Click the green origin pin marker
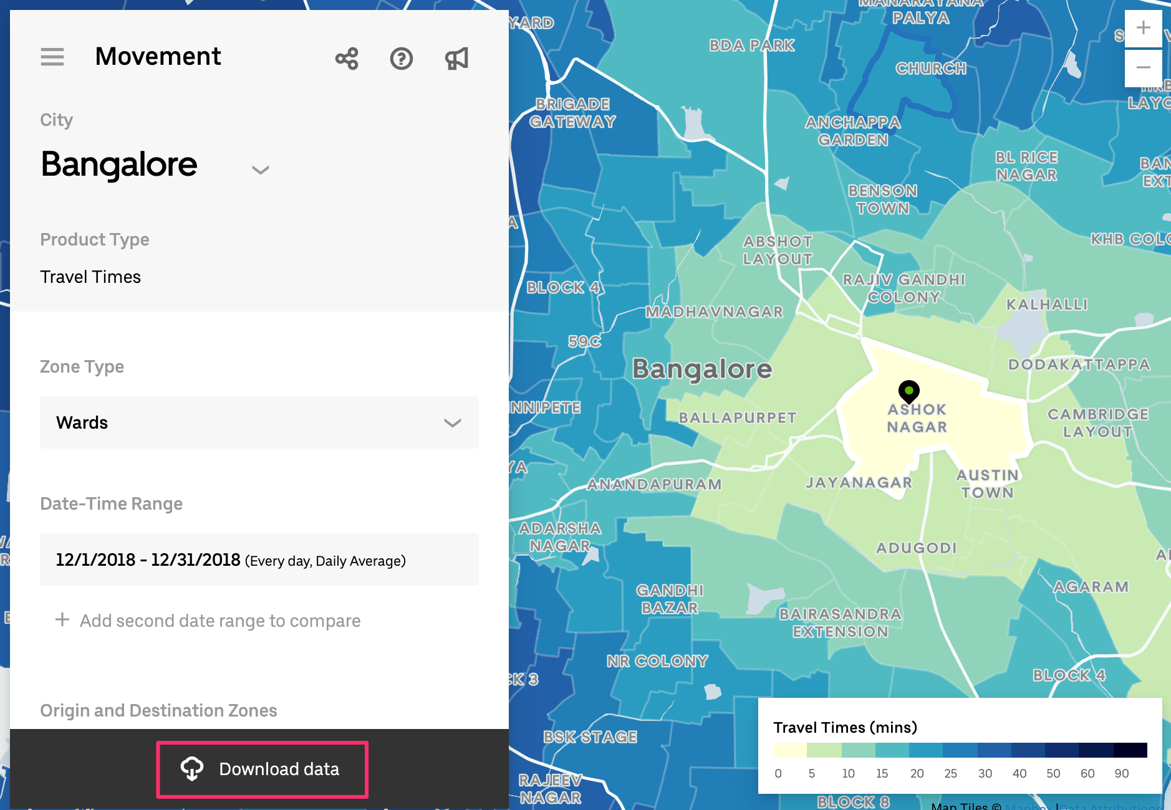 [x=909, y=391]
